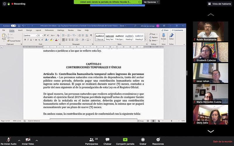Select Justify alignment icon

[73, 40]
